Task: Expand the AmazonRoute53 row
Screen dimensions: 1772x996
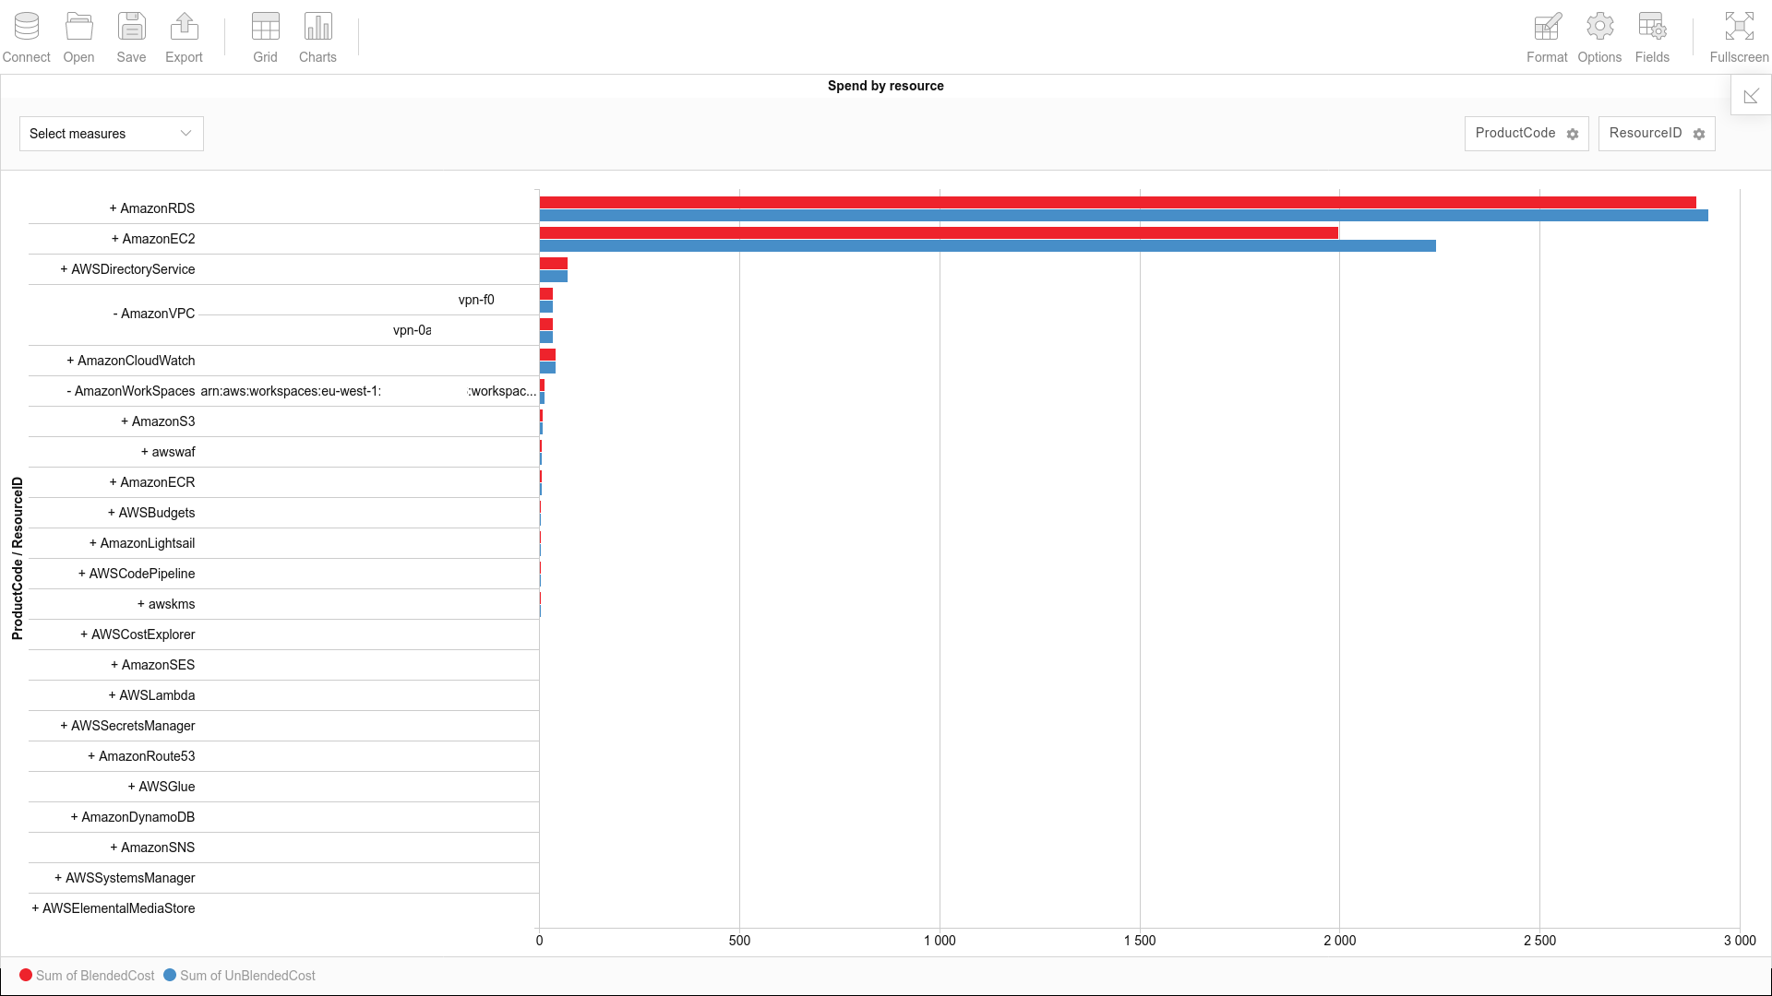Action: (x=141, y=756)
